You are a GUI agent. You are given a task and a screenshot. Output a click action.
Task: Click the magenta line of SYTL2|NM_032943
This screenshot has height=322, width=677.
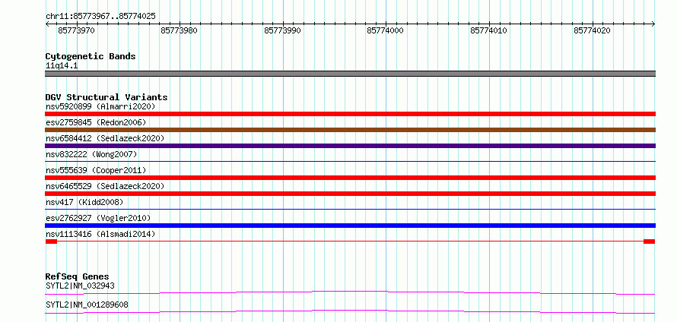tap(350, 292)
